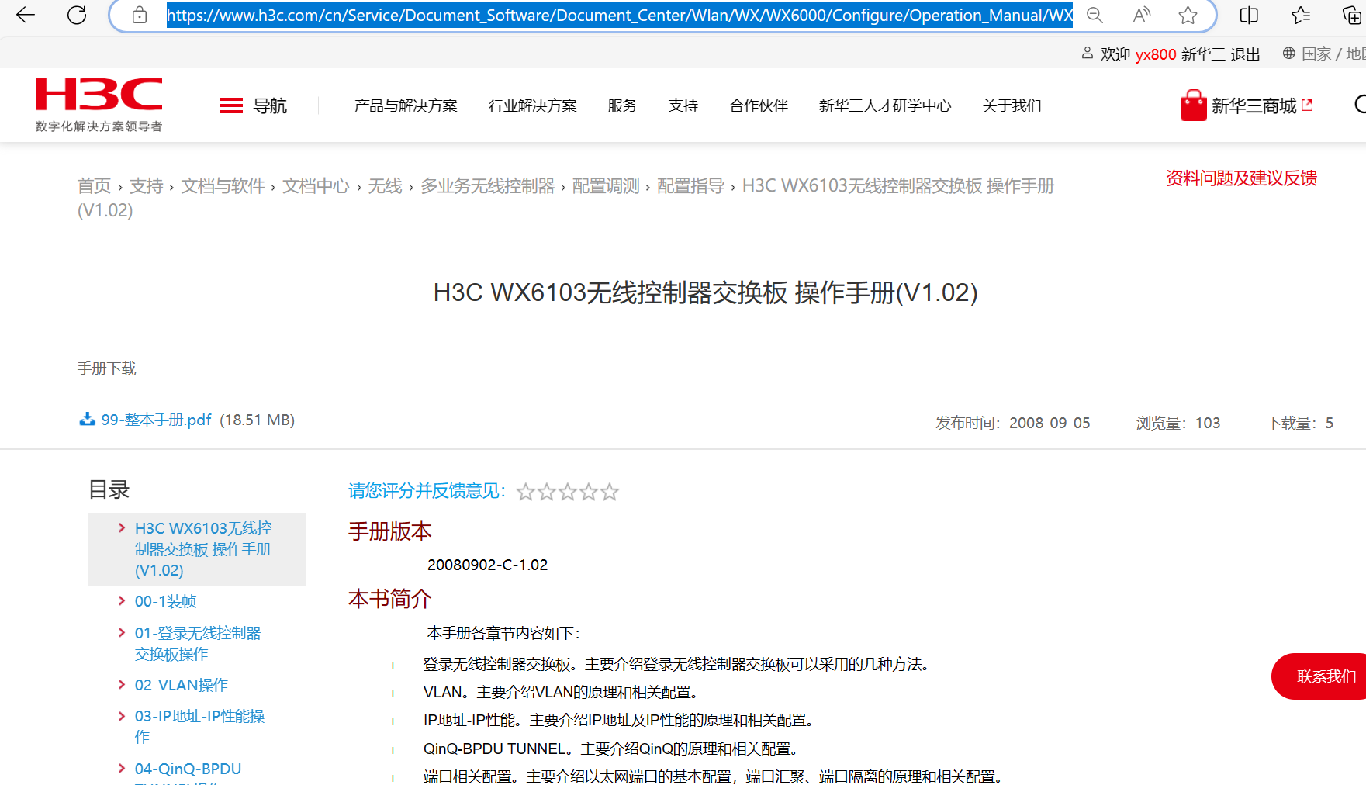This screenshot has height=785, width=1366.
Task: Click the PDF download icon
Action: 87,420
